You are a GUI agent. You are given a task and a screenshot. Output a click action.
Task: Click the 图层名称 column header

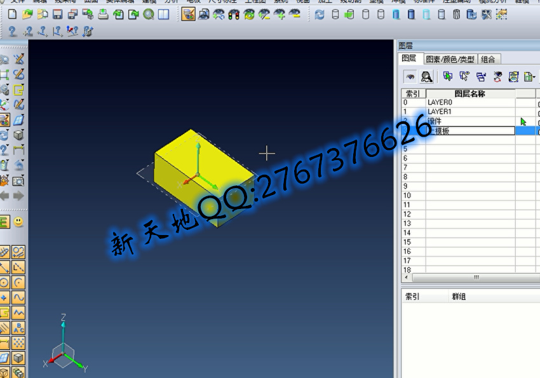coord(470,94)
